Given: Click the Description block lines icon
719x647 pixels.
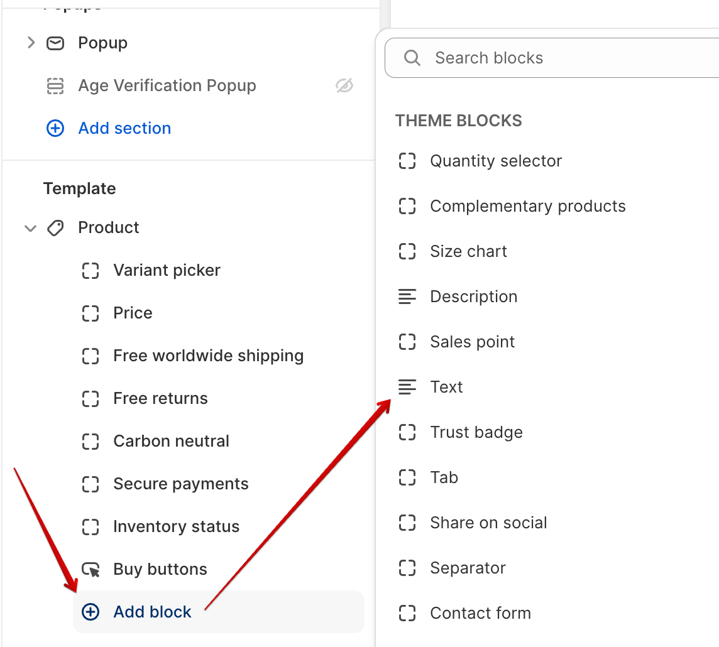Looking at the screenshot, I should click(407, 296).
